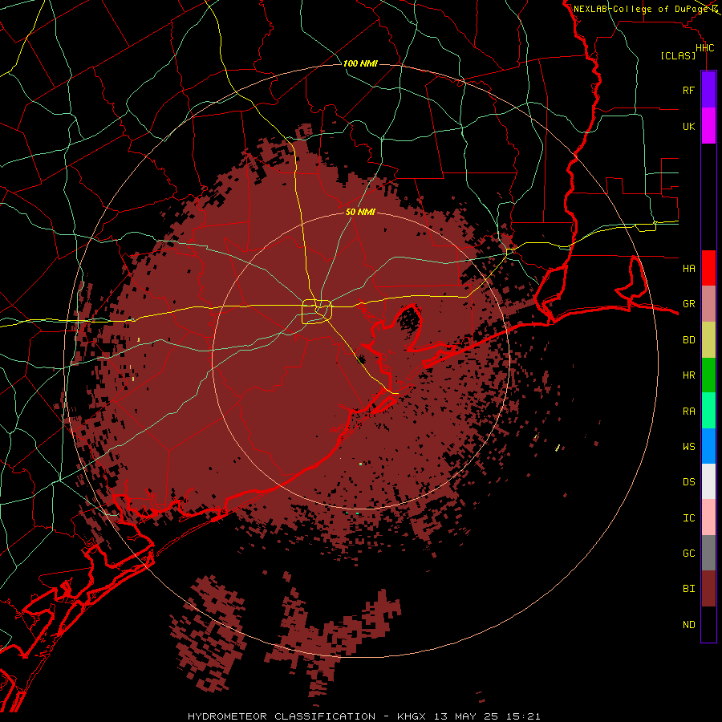Click the 'BI' legend label

pyautogui.click(x=688, y=589)
